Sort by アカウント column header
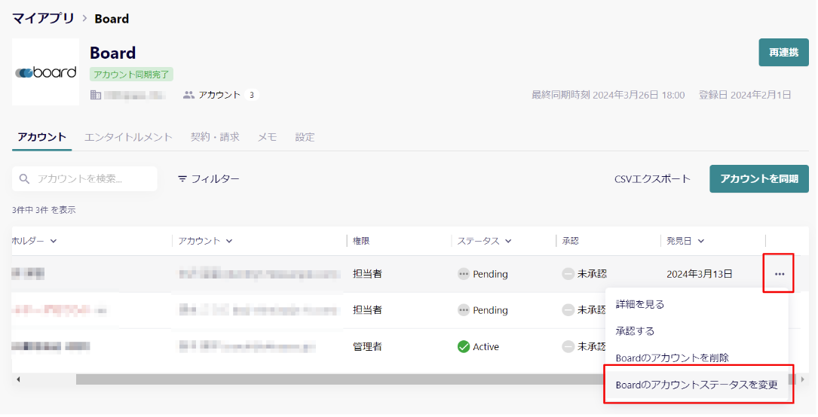The width and height of the screenshot is (818, 417). coord(206,241)
